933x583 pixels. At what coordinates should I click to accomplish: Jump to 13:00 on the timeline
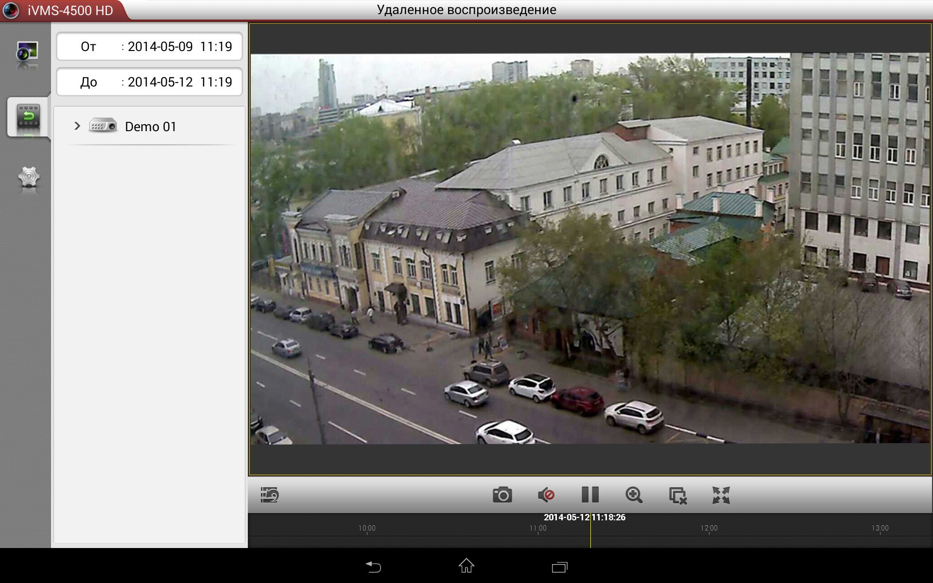[x=880, y=528]
